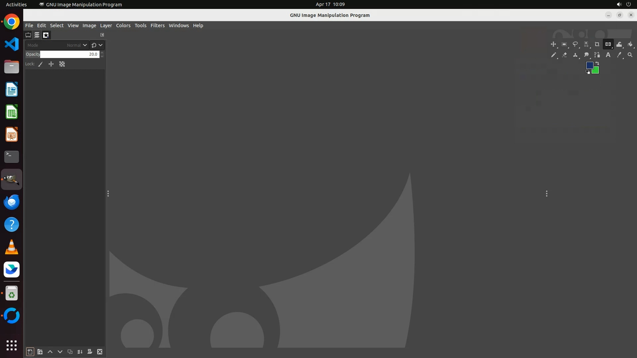Select the Eraser tool
This screenshot has width=637, height=358.
pyautogui.click(x=564, y=55)
